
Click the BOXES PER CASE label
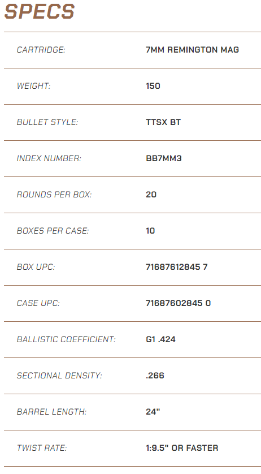point(53,231)
